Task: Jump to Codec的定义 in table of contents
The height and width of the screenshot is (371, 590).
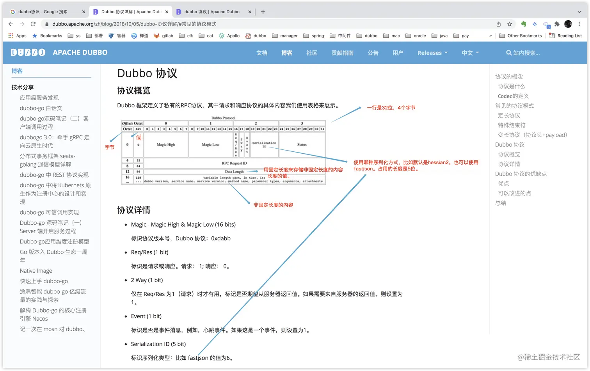Action: [x=513, y=96]
